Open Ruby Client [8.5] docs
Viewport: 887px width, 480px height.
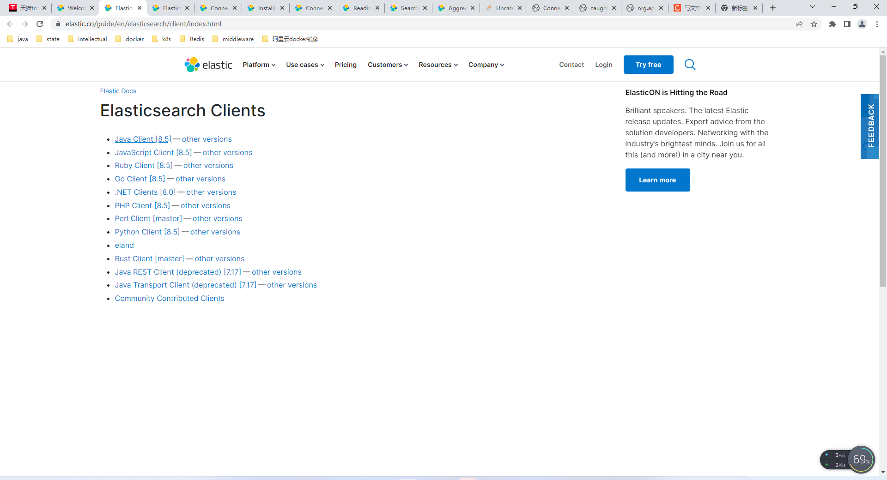tap(144, 165)
